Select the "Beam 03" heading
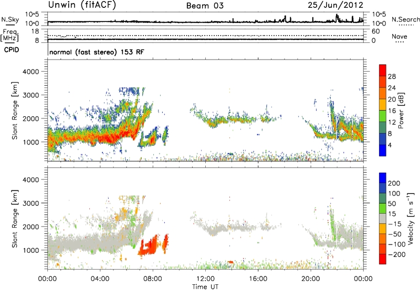 pos(205,6)
